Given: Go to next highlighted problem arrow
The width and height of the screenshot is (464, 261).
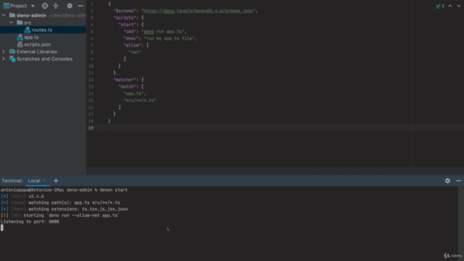Looking at the screenshot, I should (x=459, y=6).
